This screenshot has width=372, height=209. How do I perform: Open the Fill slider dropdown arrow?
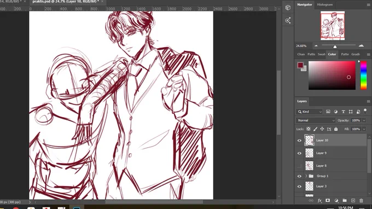click(x=364, y=129)
